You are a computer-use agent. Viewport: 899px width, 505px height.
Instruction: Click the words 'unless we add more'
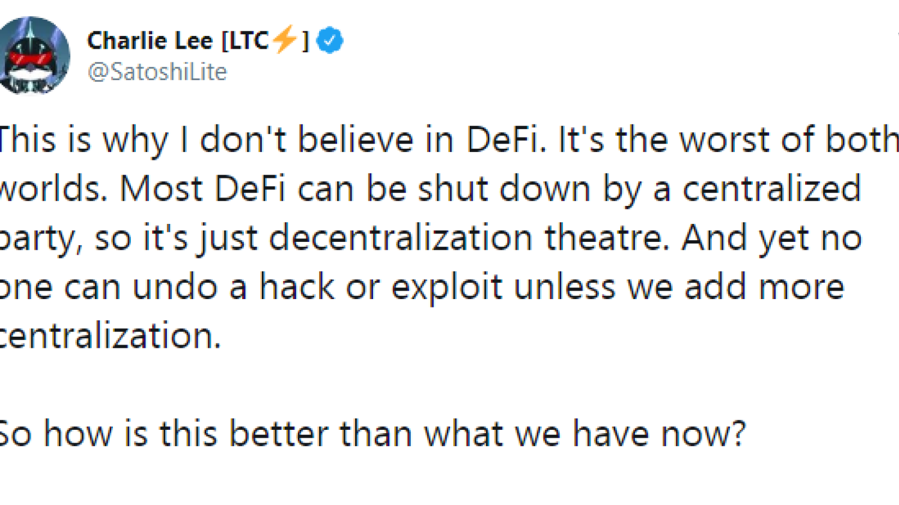tap(679, 287)
